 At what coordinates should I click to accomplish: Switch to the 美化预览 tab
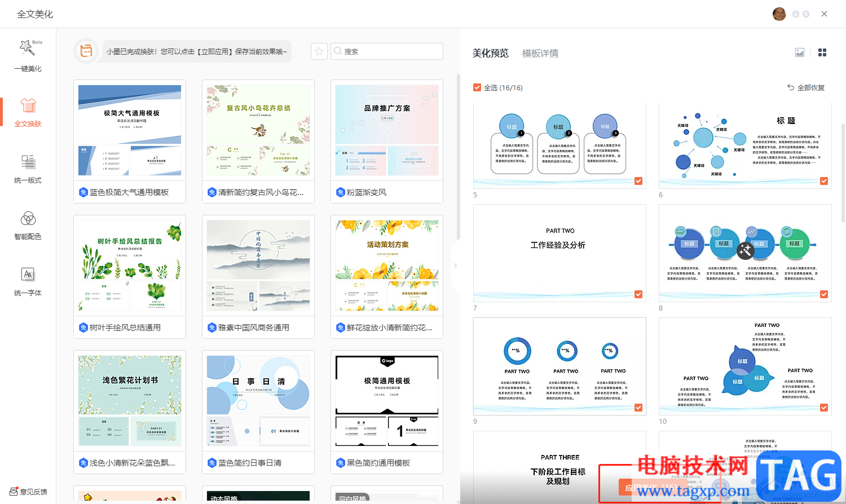(490, 53)
